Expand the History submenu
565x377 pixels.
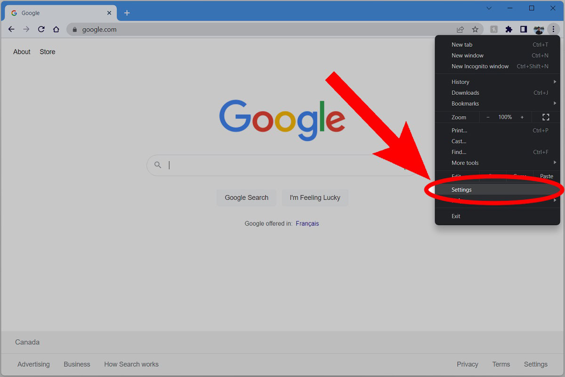tap(498, 82)
